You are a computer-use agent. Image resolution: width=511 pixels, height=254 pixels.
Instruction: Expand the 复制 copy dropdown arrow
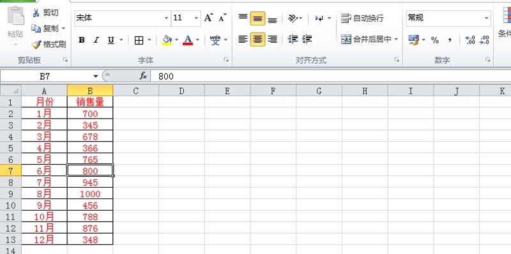(x=63, y=28)
